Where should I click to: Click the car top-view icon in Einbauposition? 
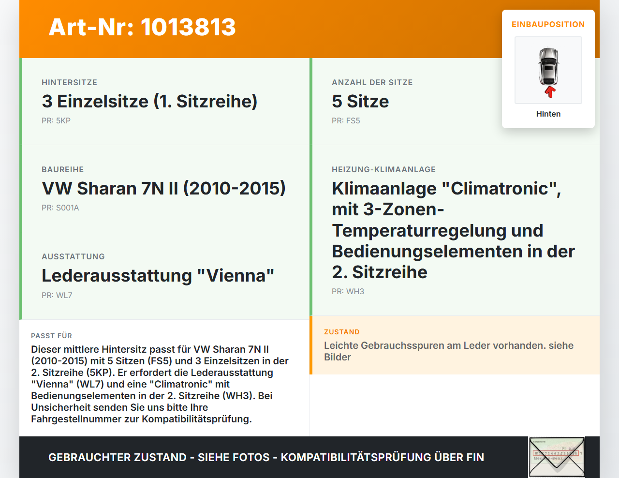coord(548,68)
